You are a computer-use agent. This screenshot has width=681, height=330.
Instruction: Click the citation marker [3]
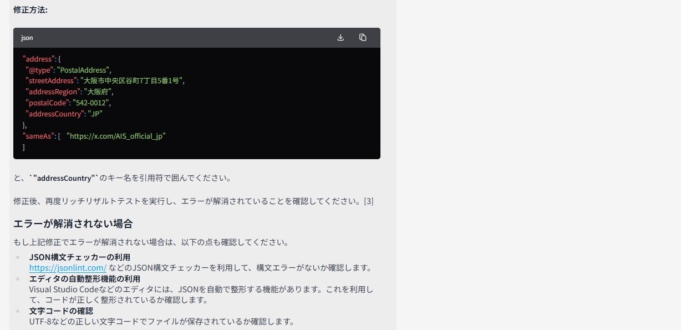coord(369,201)
